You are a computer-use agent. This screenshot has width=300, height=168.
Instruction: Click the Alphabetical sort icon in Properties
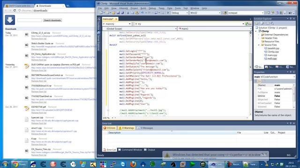[259, 81]
